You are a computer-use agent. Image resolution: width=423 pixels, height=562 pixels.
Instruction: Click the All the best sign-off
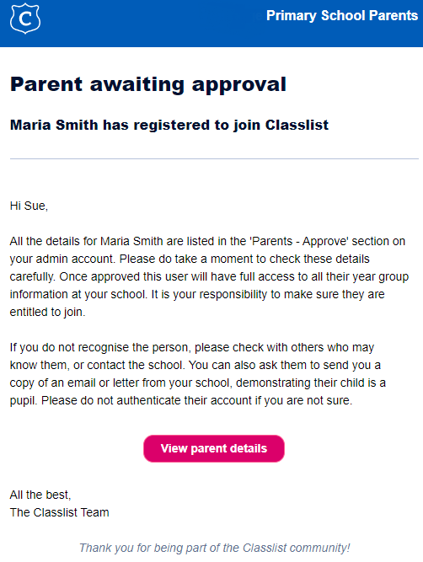40,495
